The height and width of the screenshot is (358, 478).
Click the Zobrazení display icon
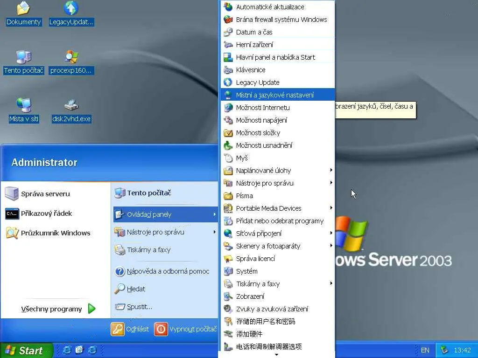pos(228,296)
